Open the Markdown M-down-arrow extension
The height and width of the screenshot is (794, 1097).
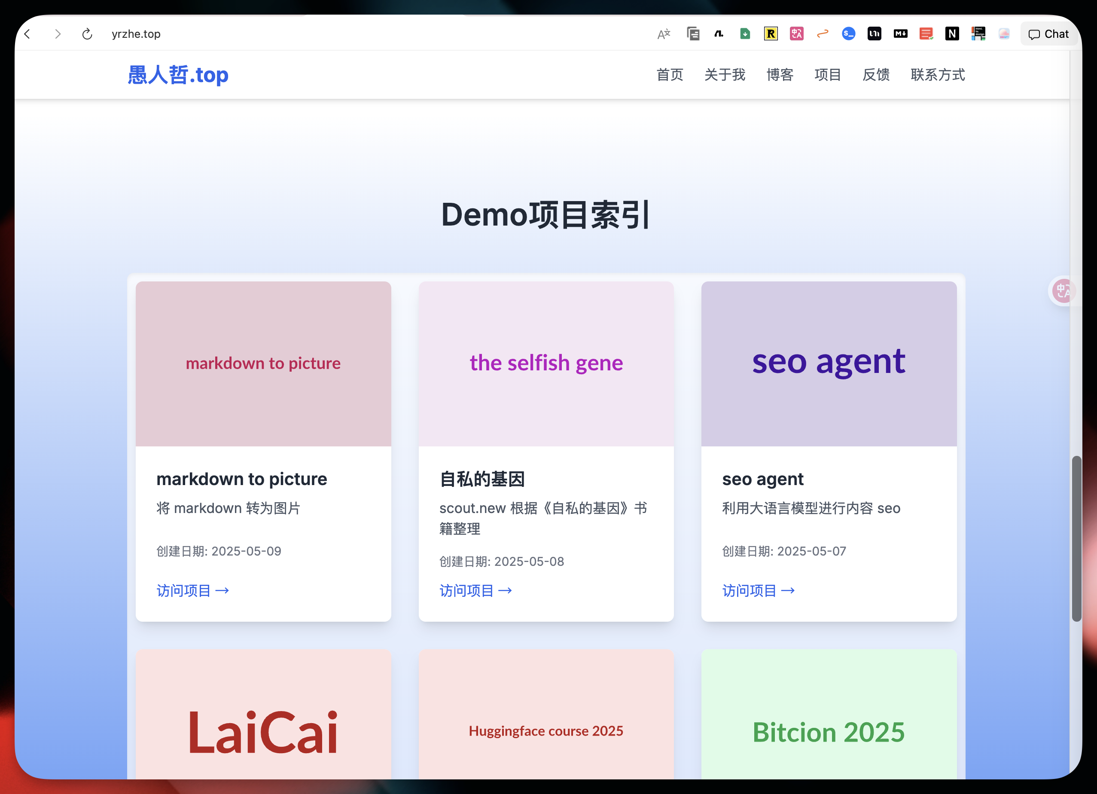(900, 34)
